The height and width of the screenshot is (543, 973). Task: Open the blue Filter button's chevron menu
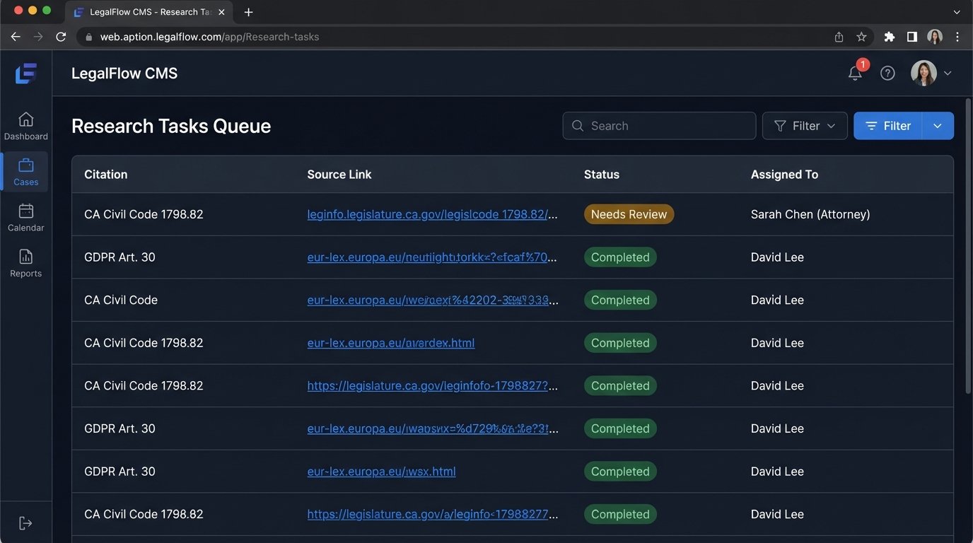pos(938,126)
